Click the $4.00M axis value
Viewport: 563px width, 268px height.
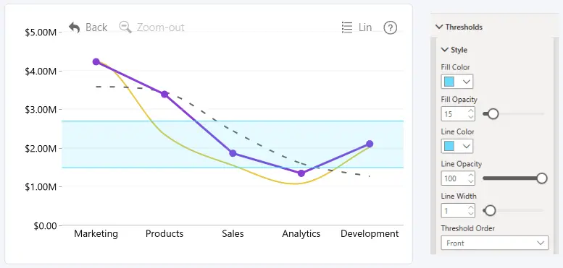tap(41, 72)
